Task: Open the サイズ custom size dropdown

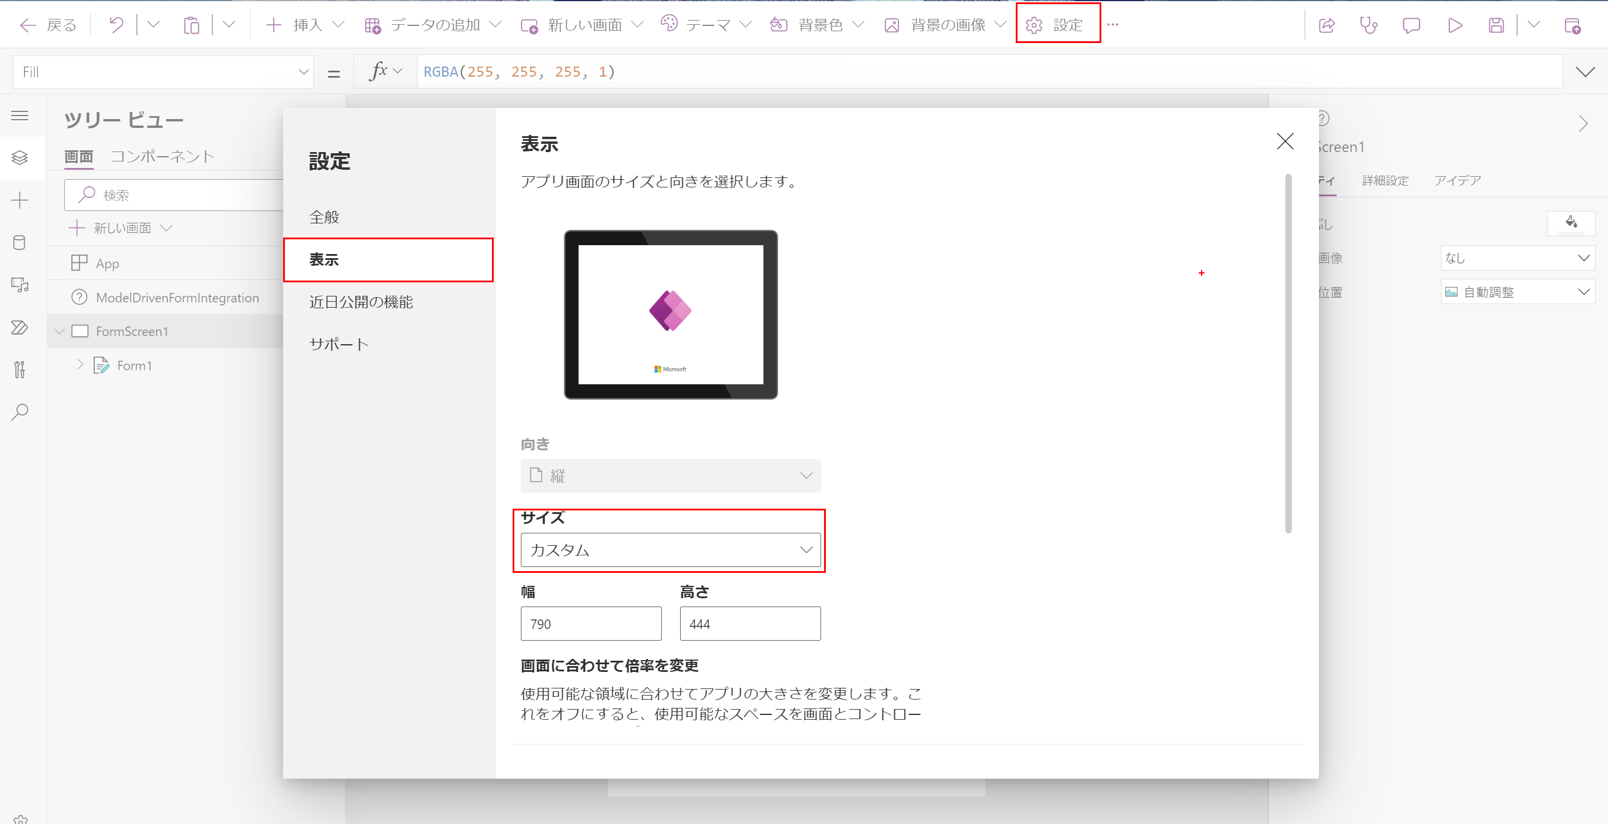Action: click(670, 549)
